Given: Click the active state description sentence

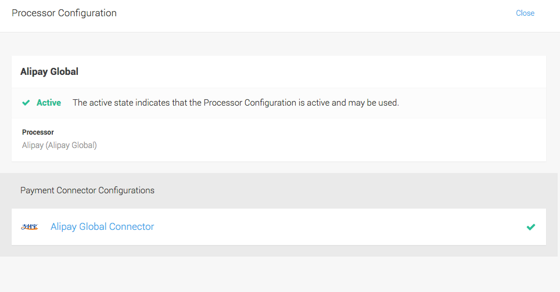Looking at the screenshot, I should coord(235,103).
